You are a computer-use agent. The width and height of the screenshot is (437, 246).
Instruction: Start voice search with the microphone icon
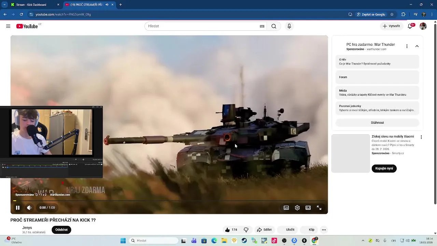pos(289,26)
